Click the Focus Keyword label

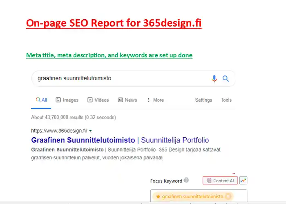coord(166,181)
